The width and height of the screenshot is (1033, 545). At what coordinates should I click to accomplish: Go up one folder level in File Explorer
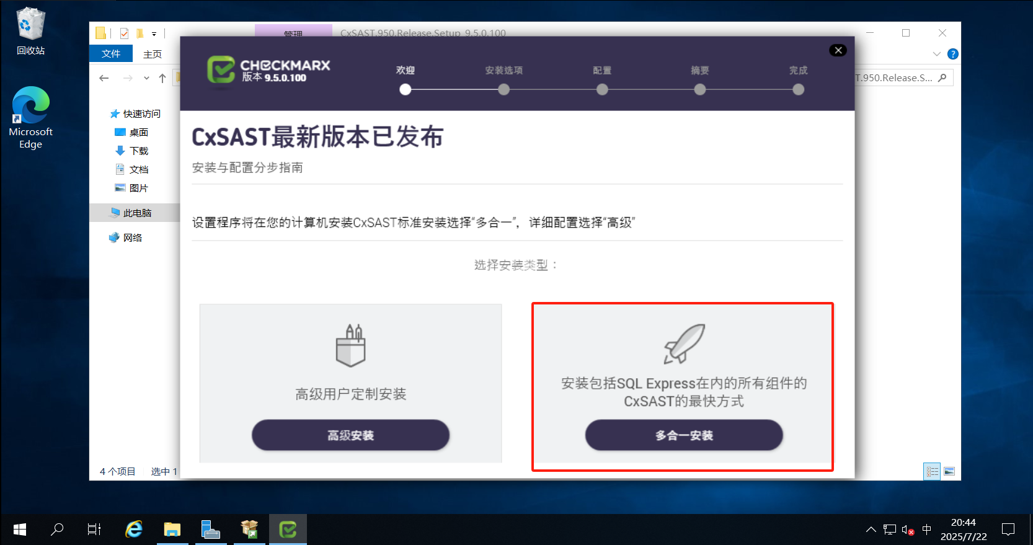click(162, 78)
